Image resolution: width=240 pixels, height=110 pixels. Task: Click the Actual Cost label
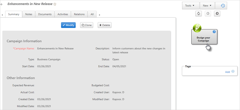click(27, 92)
